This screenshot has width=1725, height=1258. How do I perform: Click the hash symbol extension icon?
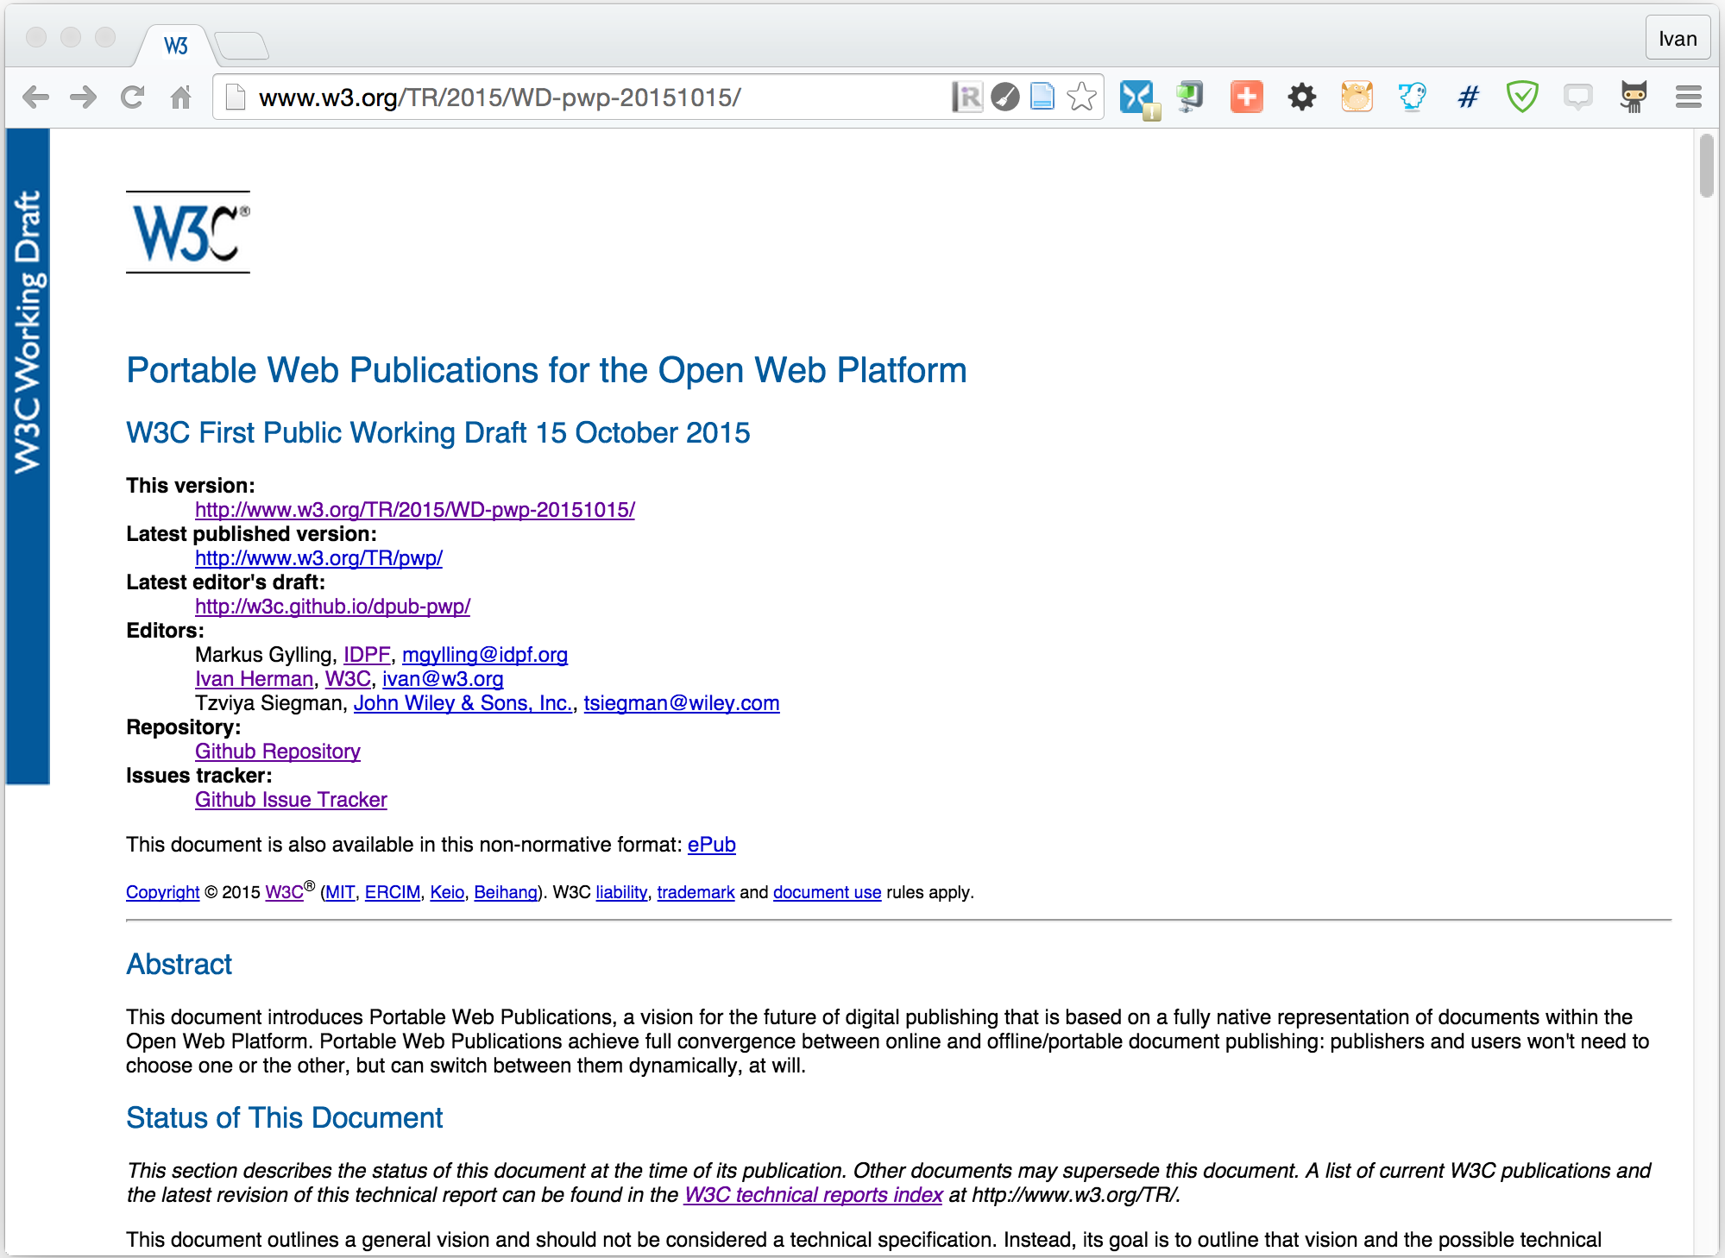tap(1467, 97)
